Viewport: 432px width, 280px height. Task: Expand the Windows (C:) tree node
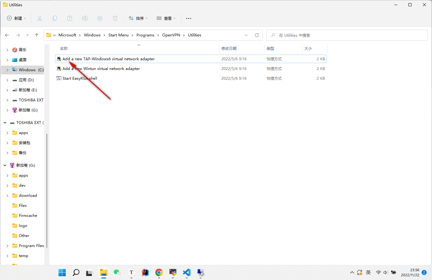(7, 70)
